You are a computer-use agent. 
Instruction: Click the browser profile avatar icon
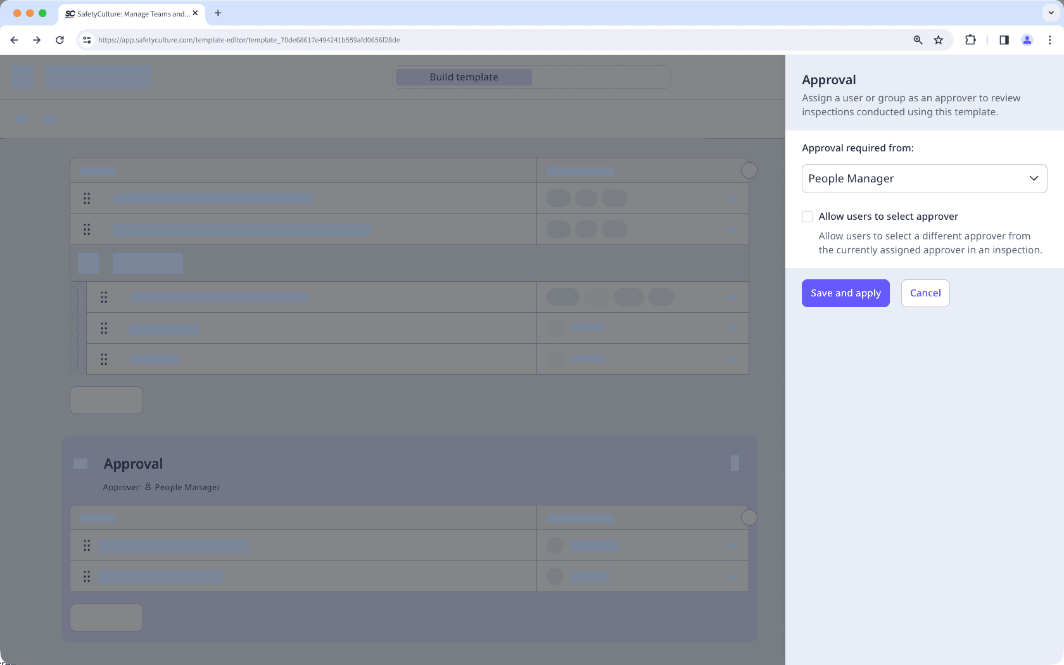pos(1027,39)
